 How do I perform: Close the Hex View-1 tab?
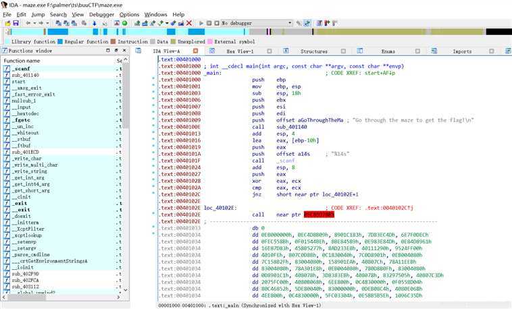tap(270, 51)
